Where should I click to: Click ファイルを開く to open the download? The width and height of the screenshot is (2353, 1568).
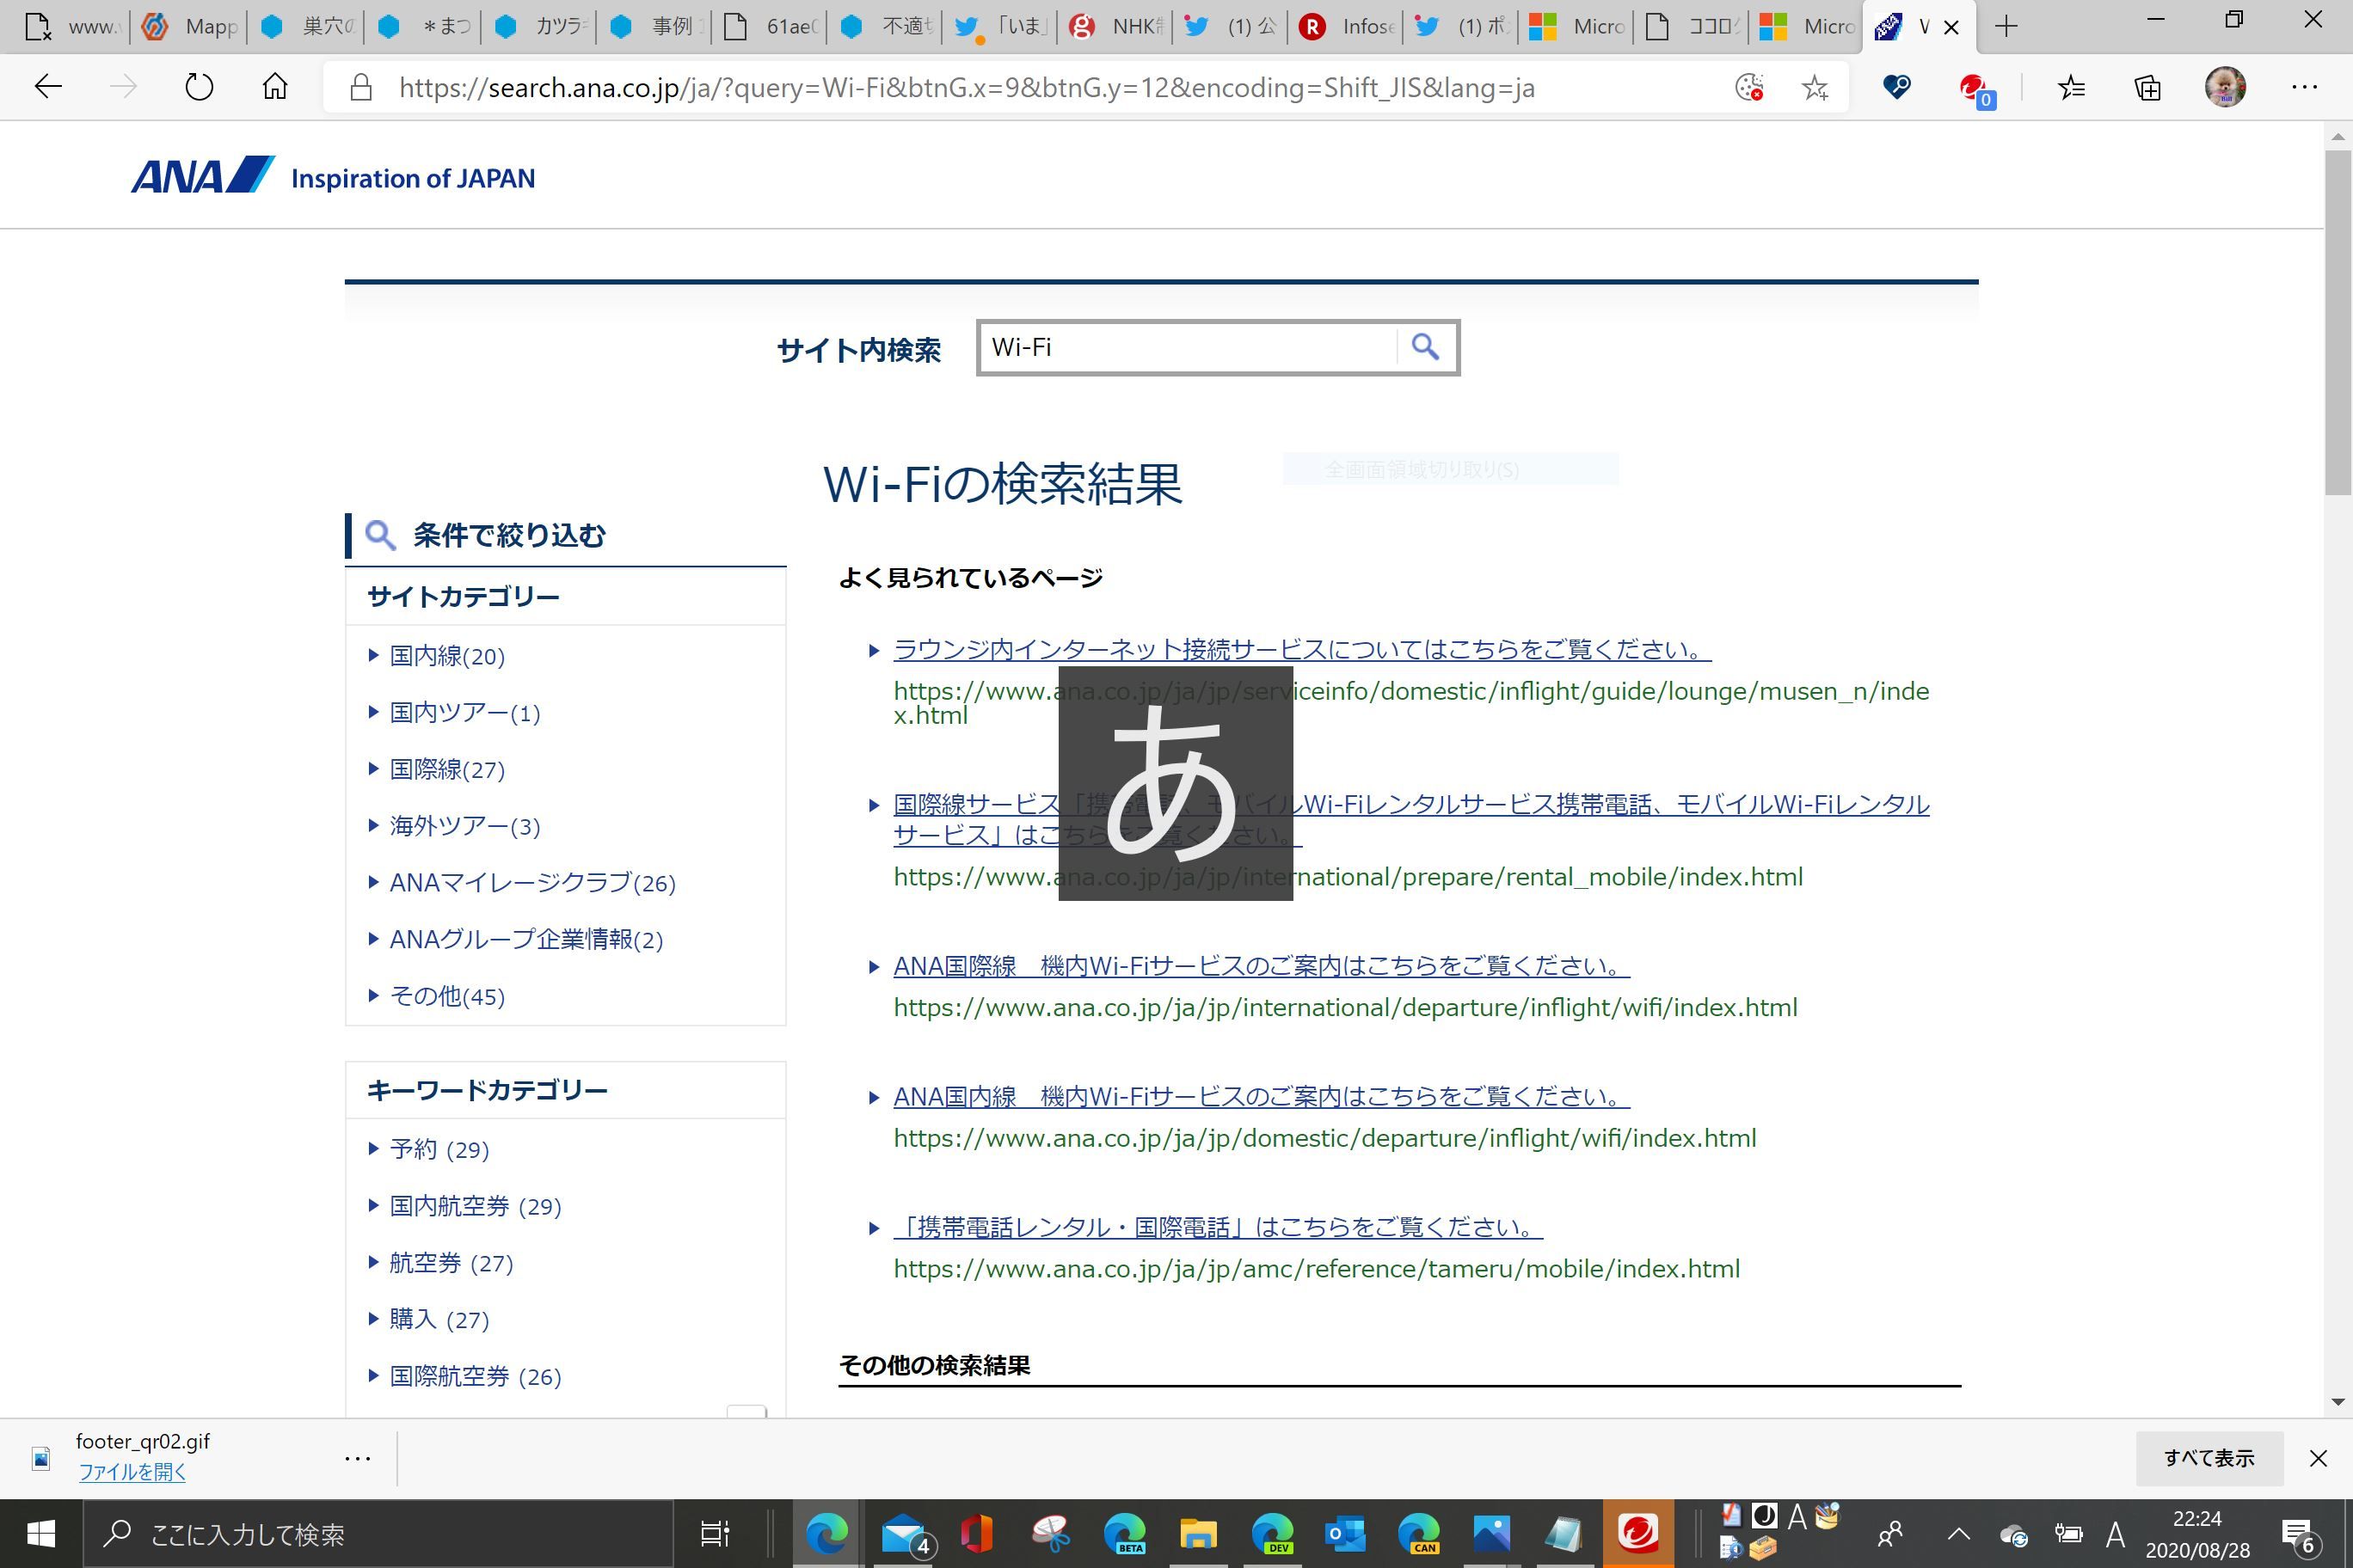(132, 1472)
